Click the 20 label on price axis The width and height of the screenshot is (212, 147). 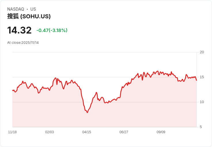(202, 52)
